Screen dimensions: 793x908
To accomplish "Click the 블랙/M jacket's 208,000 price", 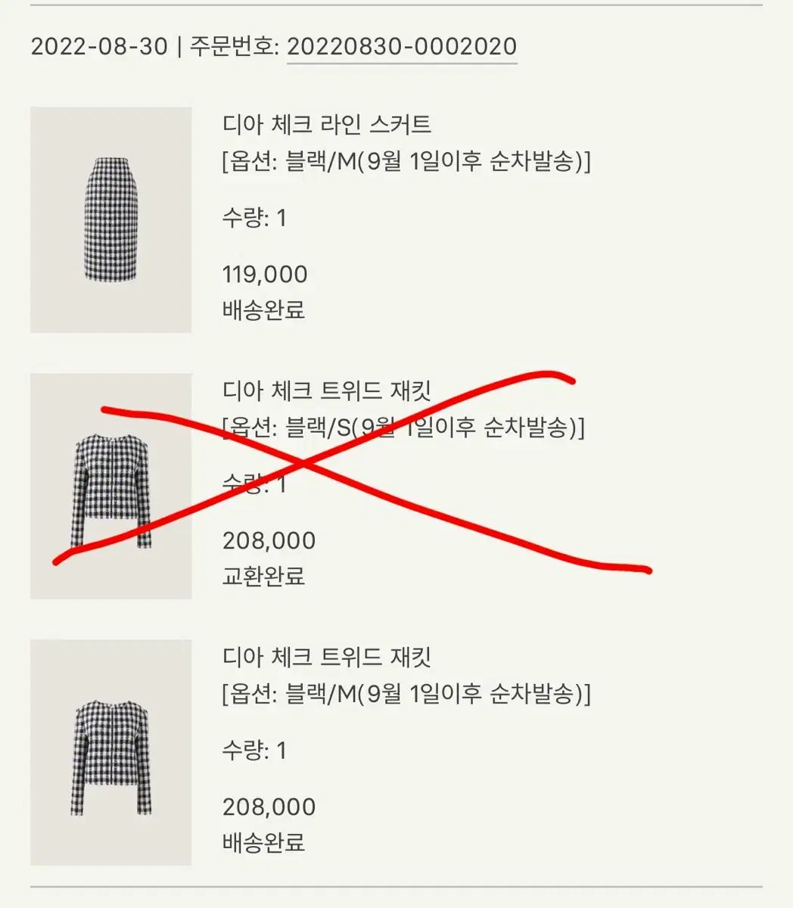I will click(269, 807).
